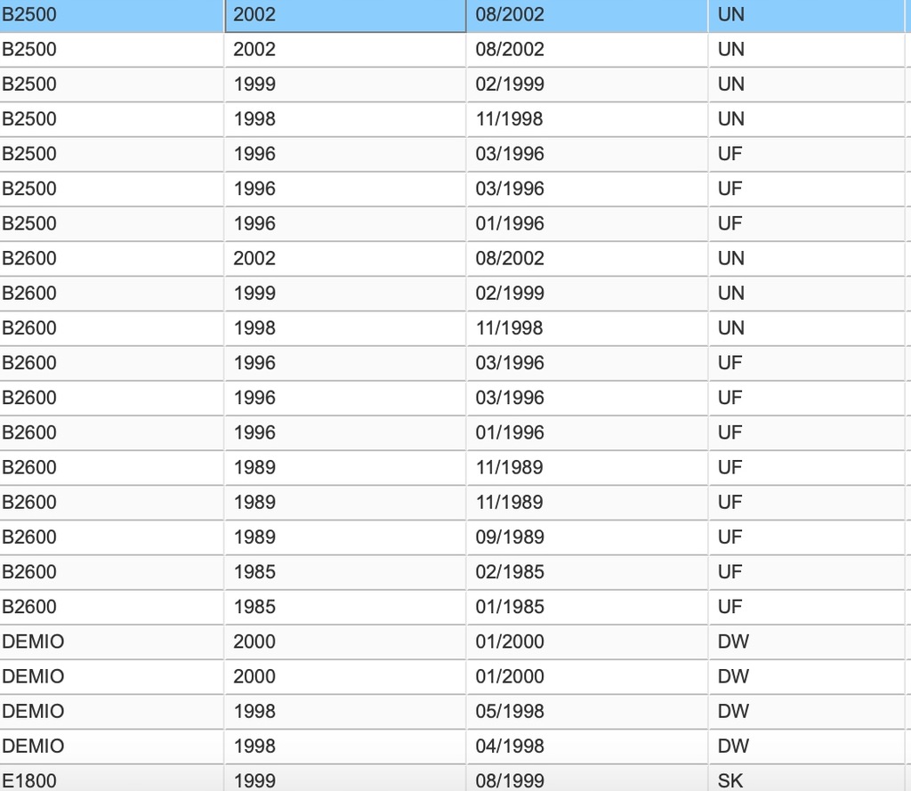Click the 08/1999 date cell
The image size is (911, 791).
pos(587,779)
